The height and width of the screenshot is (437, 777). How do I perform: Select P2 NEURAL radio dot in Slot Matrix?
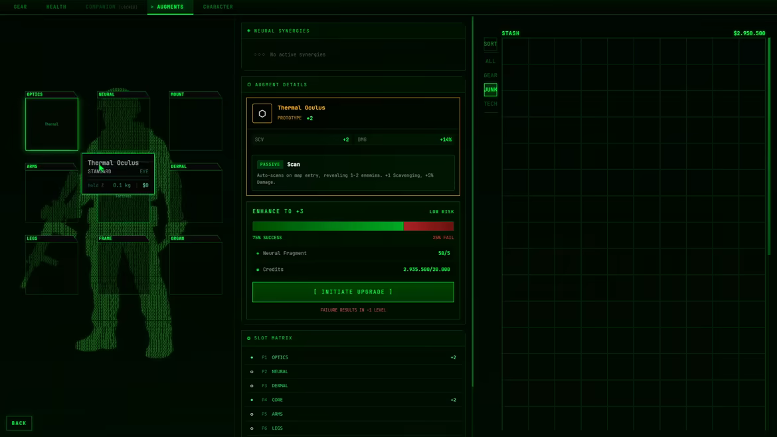click(252, 372)
